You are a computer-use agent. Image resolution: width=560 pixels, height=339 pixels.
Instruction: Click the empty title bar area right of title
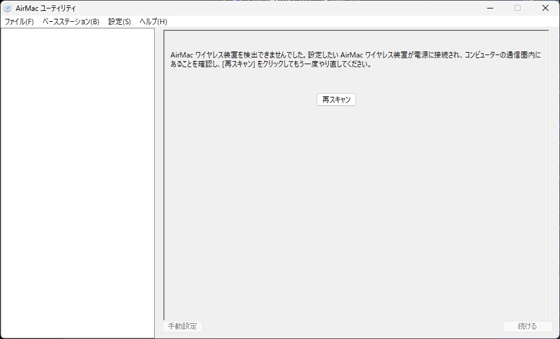click(x=273, y=8)
